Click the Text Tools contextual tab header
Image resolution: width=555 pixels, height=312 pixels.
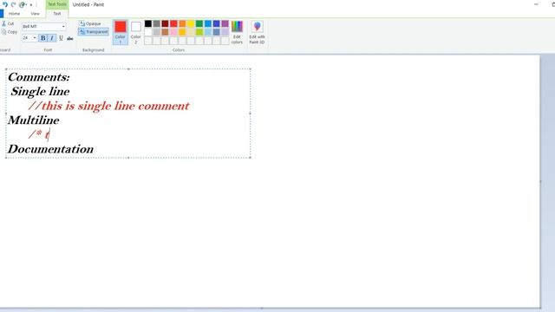click(57, 4)
